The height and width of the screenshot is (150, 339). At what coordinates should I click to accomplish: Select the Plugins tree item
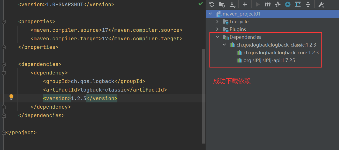click(x=238, y=29)
